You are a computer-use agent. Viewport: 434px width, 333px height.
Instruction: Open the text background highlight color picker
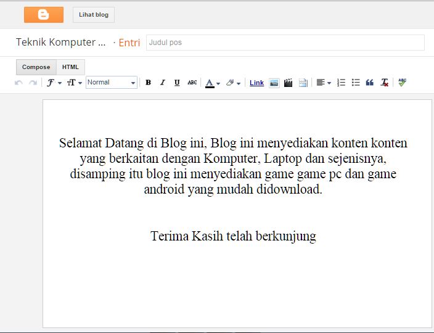(x=233, y=83)
